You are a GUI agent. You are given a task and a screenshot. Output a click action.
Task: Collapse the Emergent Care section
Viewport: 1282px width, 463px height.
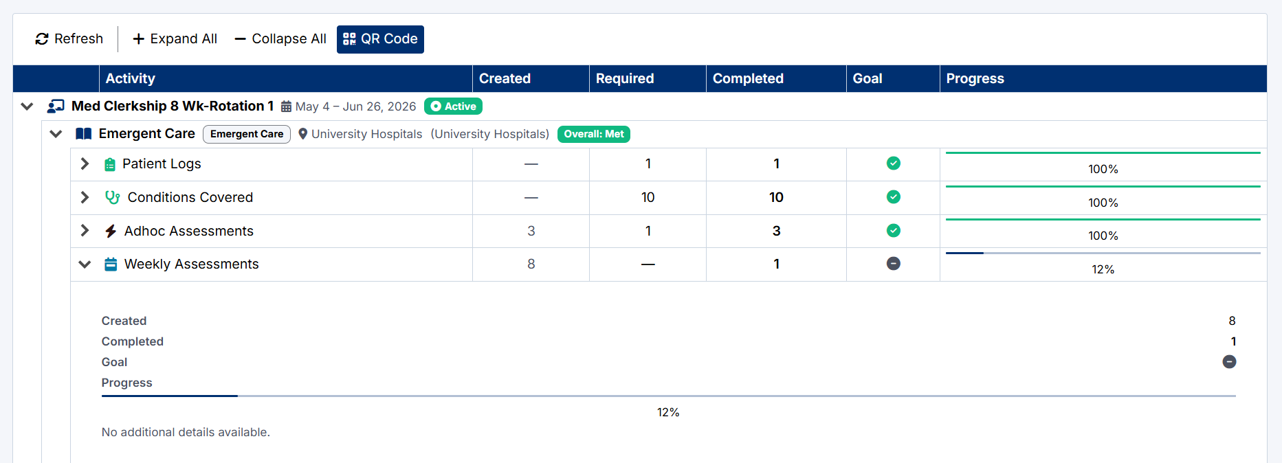click(x=56, y=134)
